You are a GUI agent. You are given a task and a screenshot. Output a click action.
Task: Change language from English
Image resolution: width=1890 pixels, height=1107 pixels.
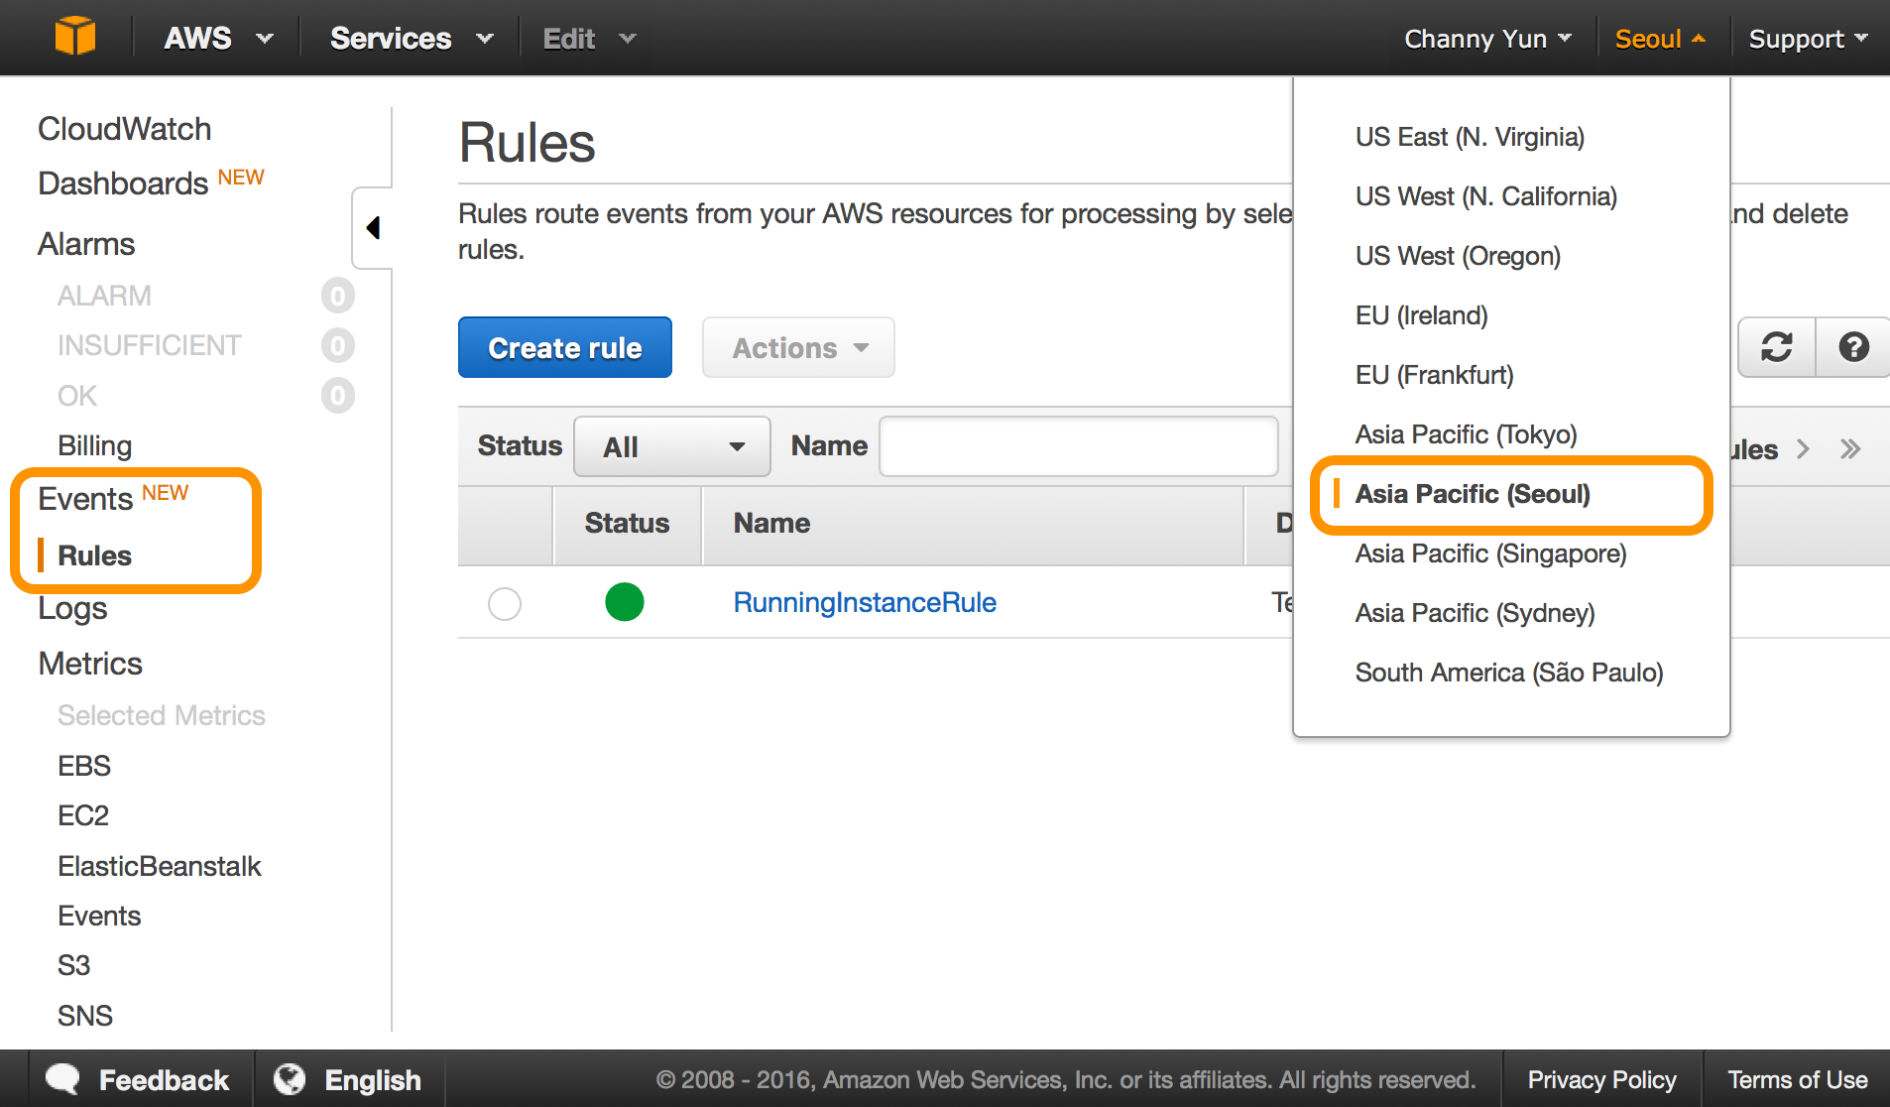click(x=373, y=1079)
